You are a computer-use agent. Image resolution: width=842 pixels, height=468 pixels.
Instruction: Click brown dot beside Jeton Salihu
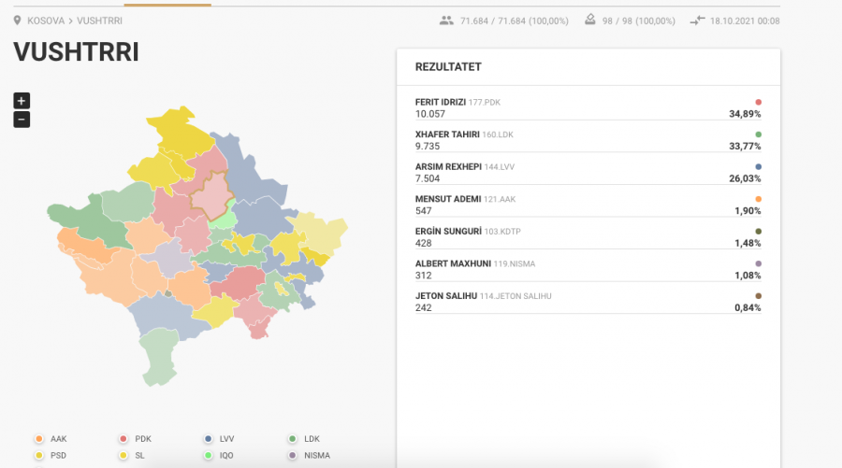click(758, 295)
